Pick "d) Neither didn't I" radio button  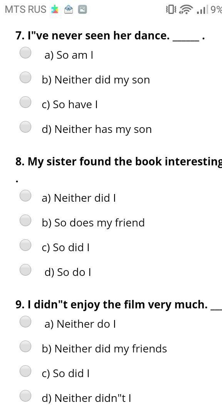[25, 396]
